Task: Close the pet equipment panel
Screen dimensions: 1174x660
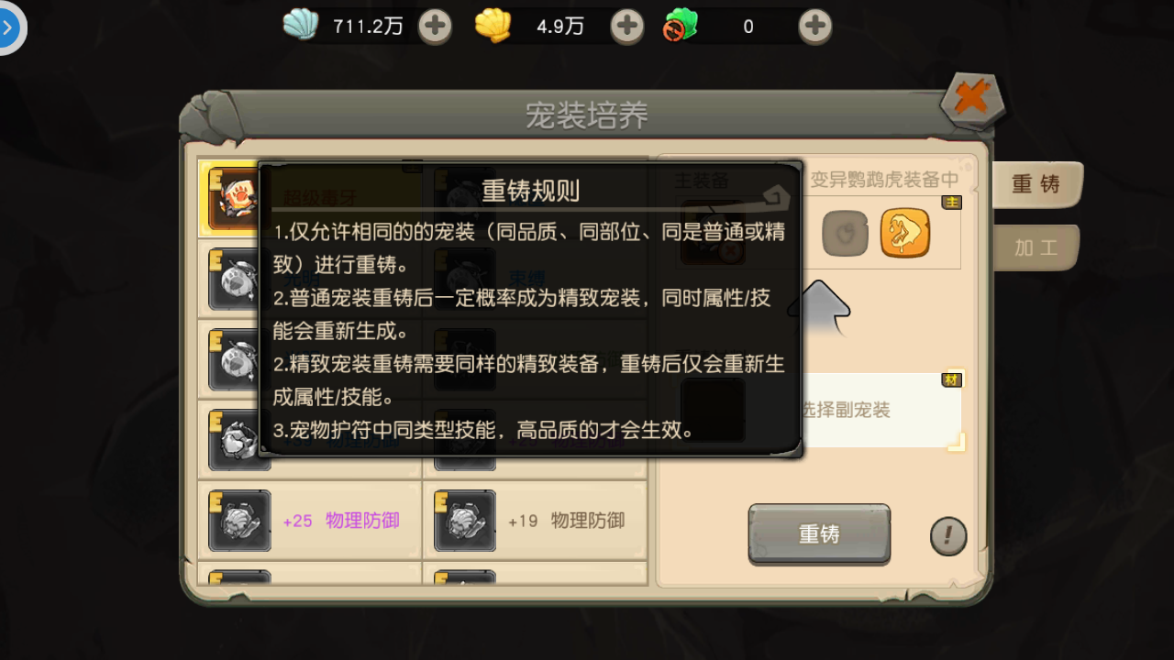Action: tap(972, 99)
